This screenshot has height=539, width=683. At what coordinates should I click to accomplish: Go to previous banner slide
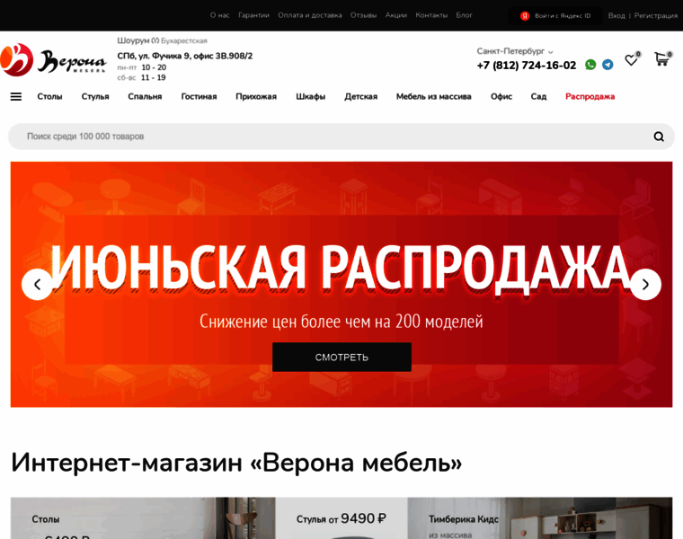pos(37,285)
